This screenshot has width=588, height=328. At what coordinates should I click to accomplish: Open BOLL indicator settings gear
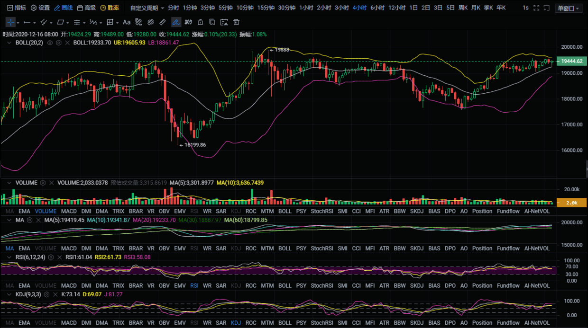[59, 43]
